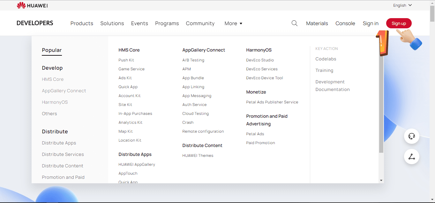435x203 pixels.
Task: Select AppGallery Connect under Develop
Action: click(x=64, y=91)
